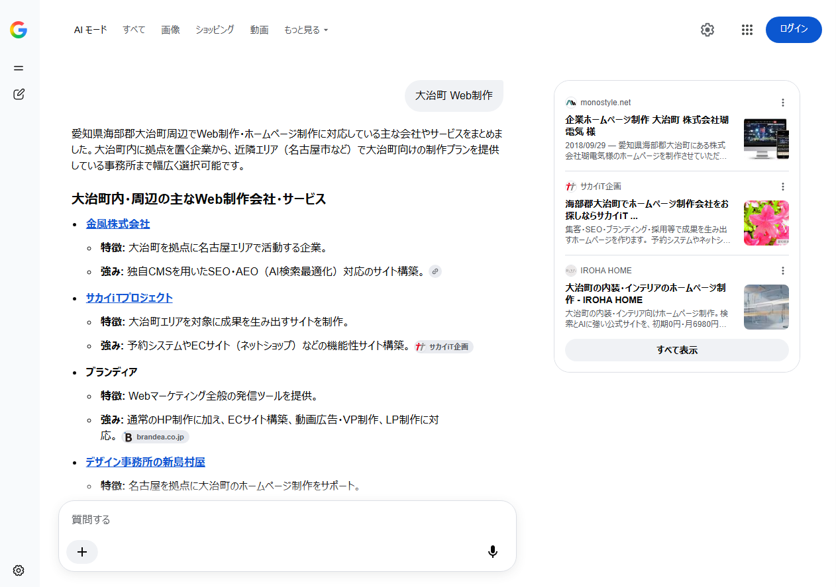Open 海部郡大治町でホームページ制作会社 result title
This screenshot has width=836, height=587.
click(647, 210)
